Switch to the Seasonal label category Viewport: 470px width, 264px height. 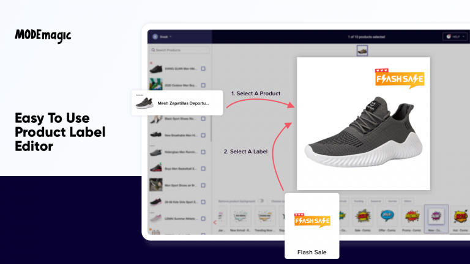tap(376, 201)
